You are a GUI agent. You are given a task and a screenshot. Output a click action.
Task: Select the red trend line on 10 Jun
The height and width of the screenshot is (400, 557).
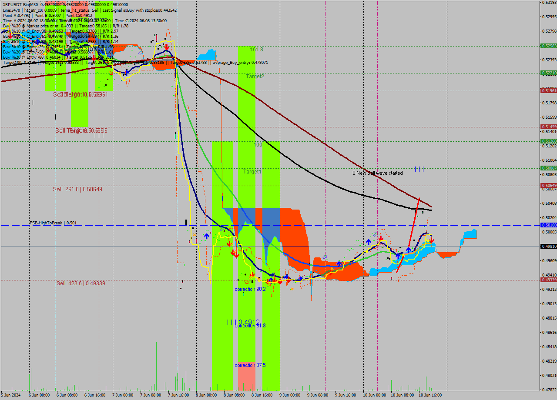click(408, 235)
